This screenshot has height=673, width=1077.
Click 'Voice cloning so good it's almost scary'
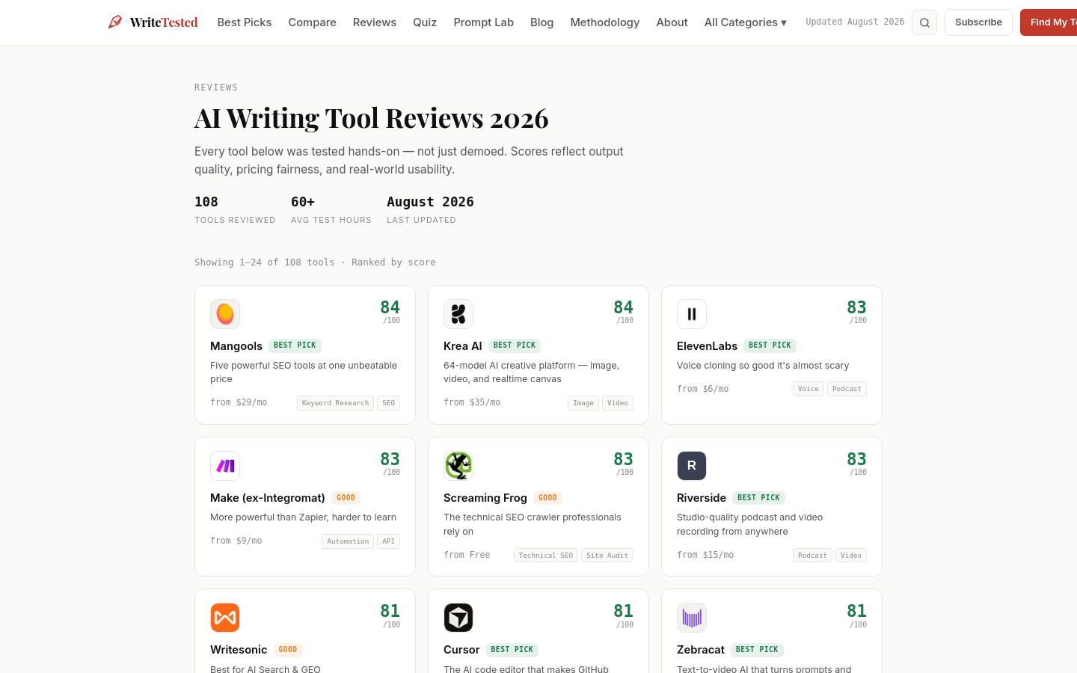(x=763, y=366)
